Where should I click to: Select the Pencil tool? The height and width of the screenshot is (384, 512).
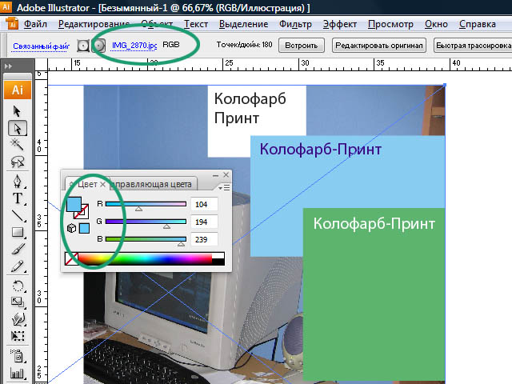(x=17, y=266)
